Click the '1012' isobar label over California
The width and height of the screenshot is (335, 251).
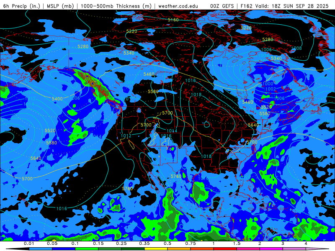pos(126,136)
